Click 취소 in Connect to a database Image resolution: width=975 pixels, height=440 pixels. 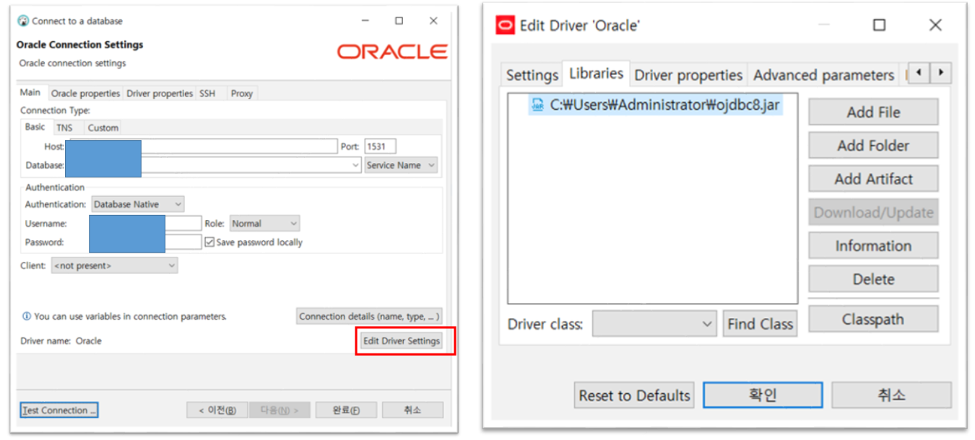412,410
